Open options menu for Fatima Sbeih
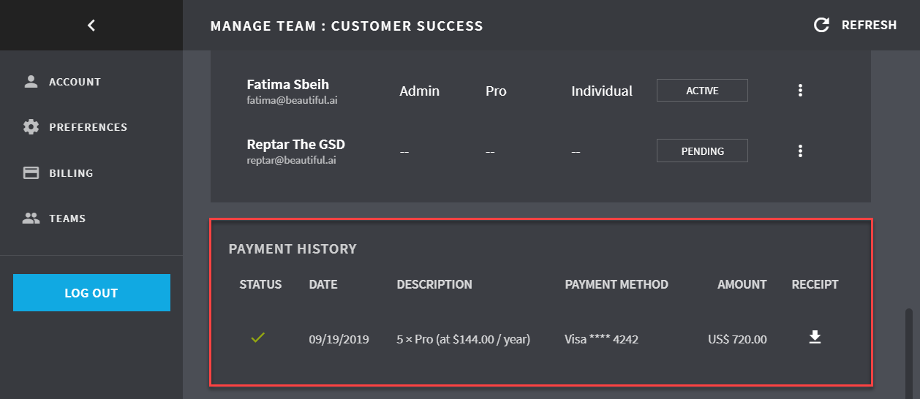The image size is (920, 399). tap(800, 91)
